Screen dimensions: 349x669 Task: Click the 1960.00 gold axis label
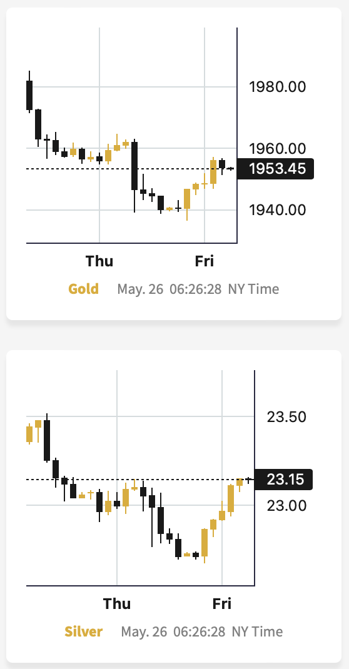(x=278, y=148)
